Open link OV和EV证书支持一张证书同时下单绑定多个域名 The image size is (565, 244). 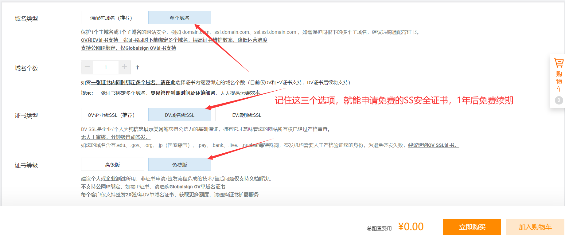tap(174, 40)
